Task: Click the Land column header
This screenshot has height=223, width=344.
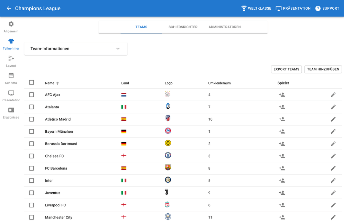Action: (x=125, y=83)
